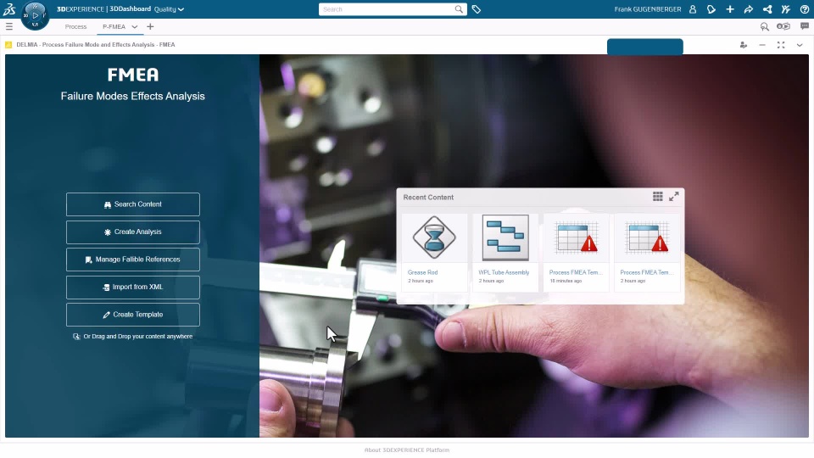The width and height of the screenshot is (814, 458).
Task: Click the Create Analysis button
Action: 133,232
